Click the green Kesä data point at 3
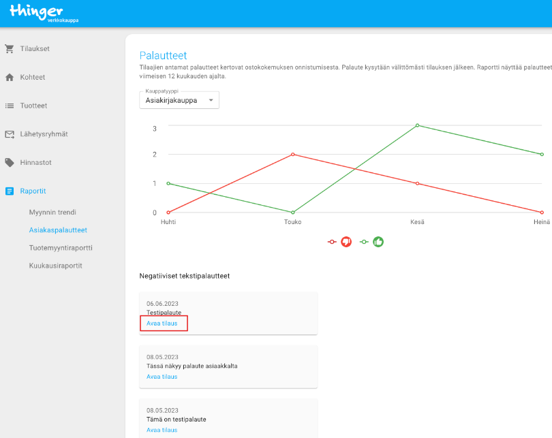This screenshot has height=438, width=552. (417, 125)
